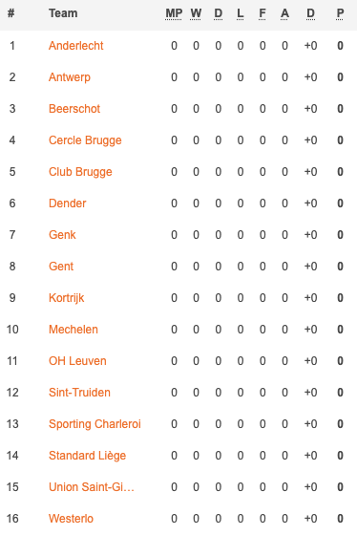Screen dimensions: 357x535
Task: Open the Sporting Charleroi team page
Action: [94, 424]
